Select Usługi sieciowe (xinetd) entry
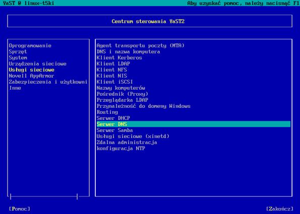Viewport: 300px width, 214px height. point(133,136)
